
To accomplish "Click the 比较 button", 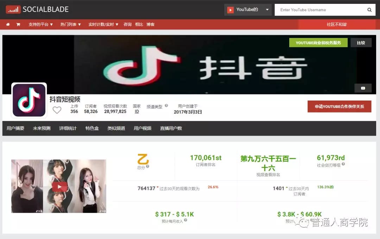I will (x=361, y=43).
